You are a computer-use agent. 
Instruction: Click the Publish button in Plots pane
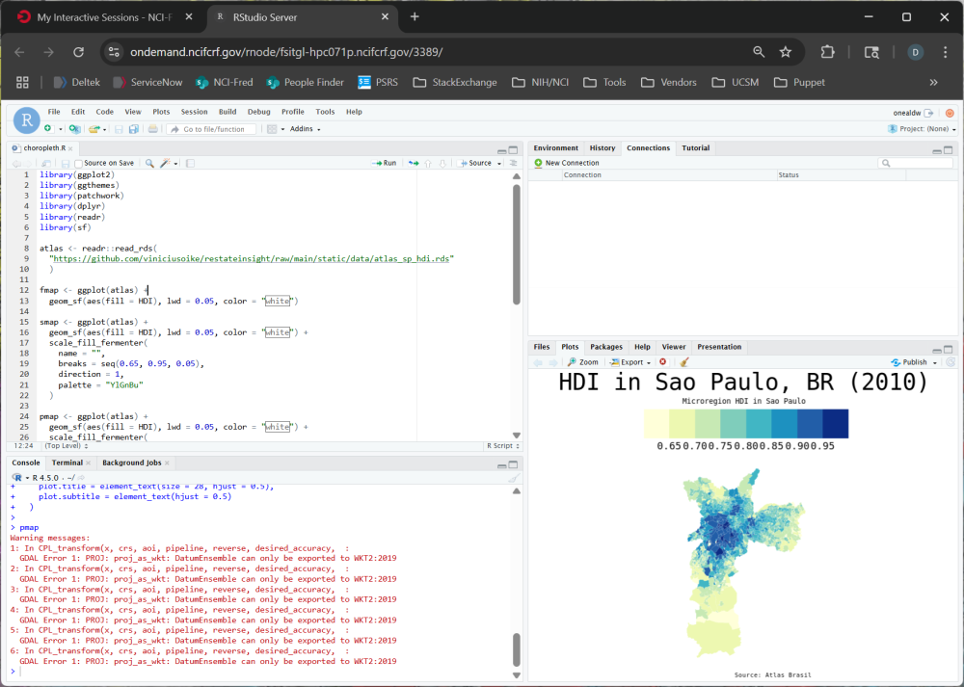[911, 362]
